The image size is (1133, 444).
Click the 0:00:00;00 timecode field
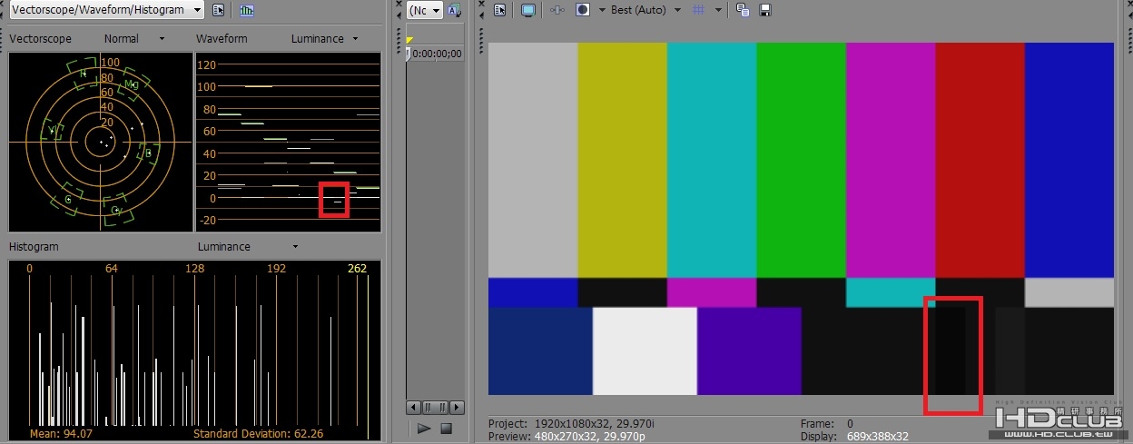pos(438,54)
